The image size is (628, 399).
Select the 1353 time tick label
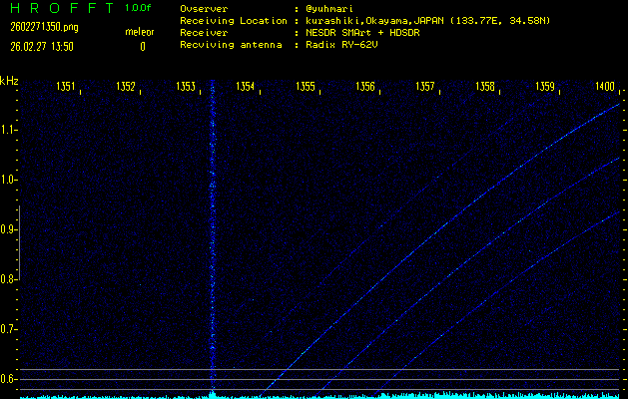coord(186,88)
